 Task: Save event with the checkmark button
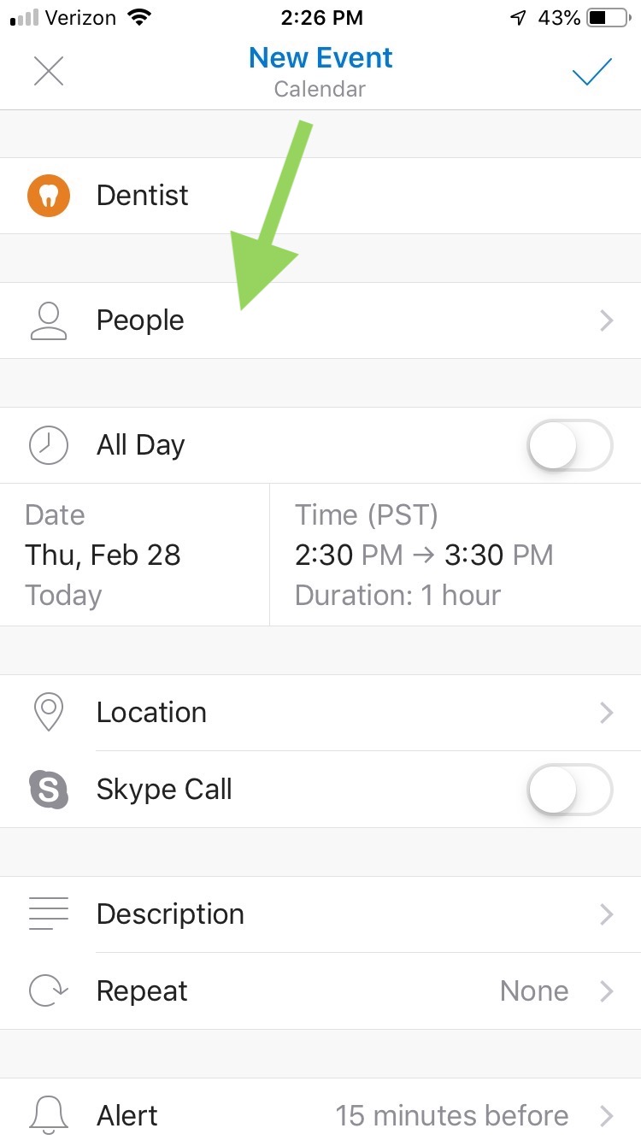pyautogui.click(x=592, y=73)
